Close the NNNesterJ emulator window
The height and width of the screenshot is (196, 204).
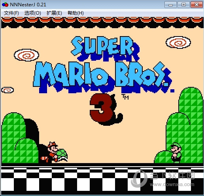pyautogui.click(x=196, y=5)
